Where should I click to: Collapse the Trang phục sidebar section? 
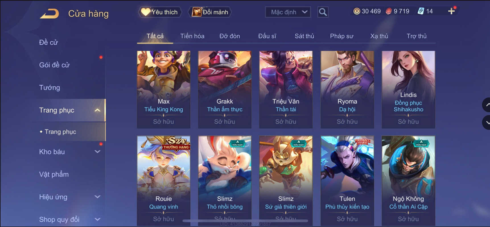[97, 110]
